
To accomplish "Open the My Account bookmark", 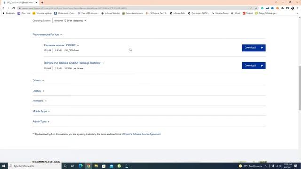I will pyautogui.click(x=65, y=13).
